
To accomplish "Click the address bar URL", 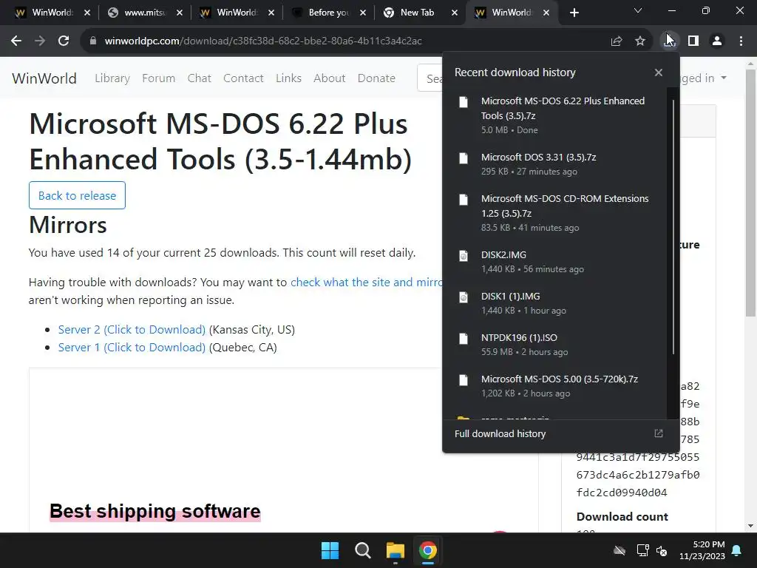I will [263, 41].
